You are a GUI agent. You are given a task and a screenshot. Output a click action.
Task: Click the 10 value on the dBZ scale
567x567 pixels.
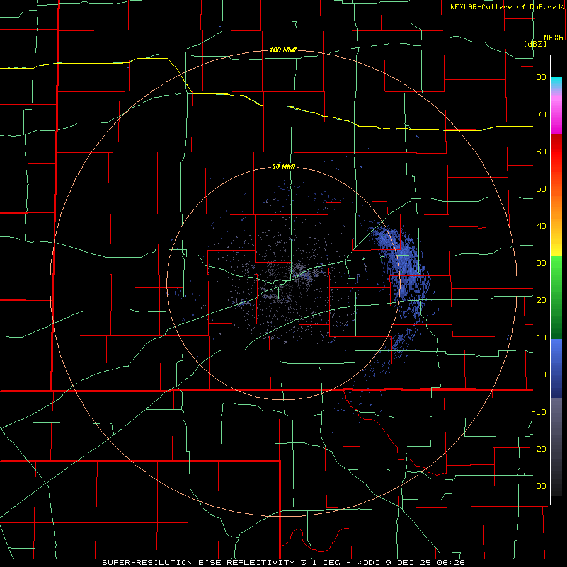541,338
